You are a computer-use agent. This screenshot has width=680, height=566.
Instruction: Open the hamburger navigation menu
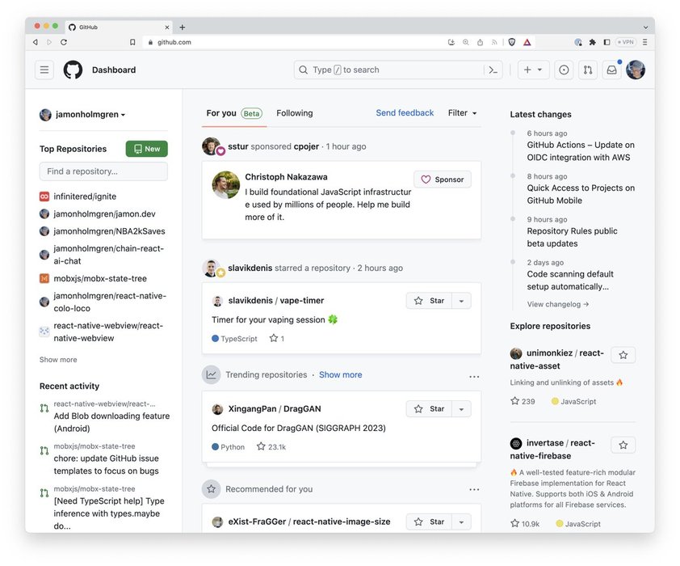coord(44,70)
